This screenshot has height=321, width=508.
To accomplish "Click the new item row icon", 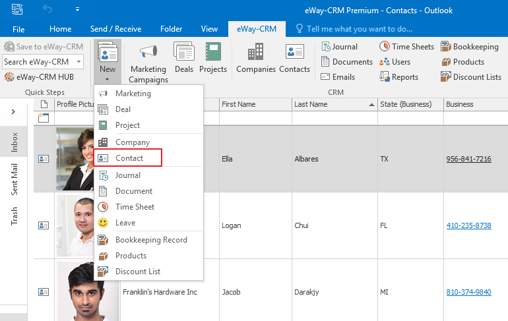I will pos(44,118).
